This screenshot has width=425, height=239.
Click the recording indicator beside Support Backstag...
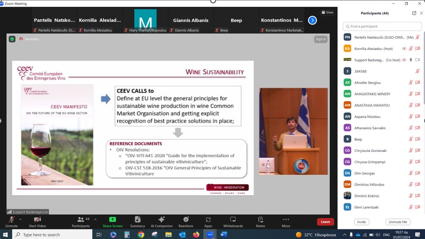coord(404,60)
